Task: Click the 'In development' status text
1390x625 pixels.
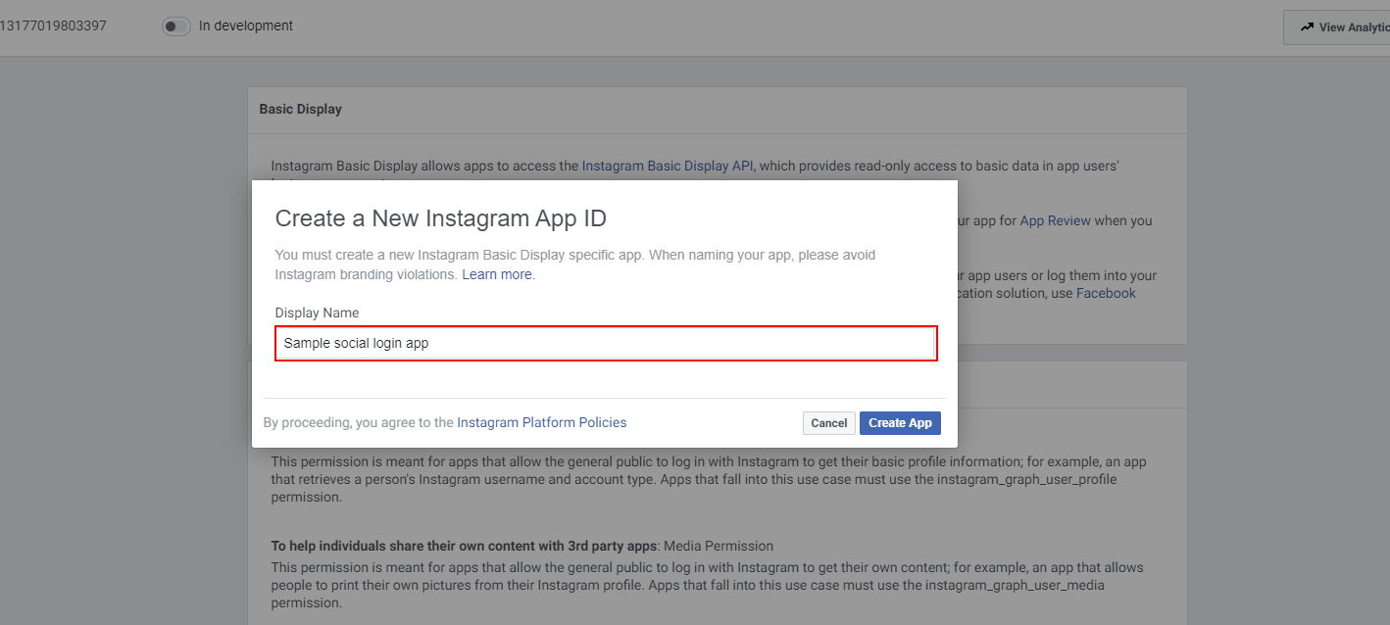Action: [246, 26]
